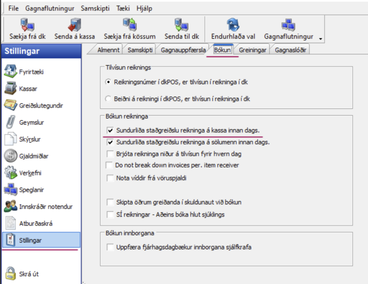Open Greiðslutegundir payment types
Screen dimensions: 368x284
[11, 105]
